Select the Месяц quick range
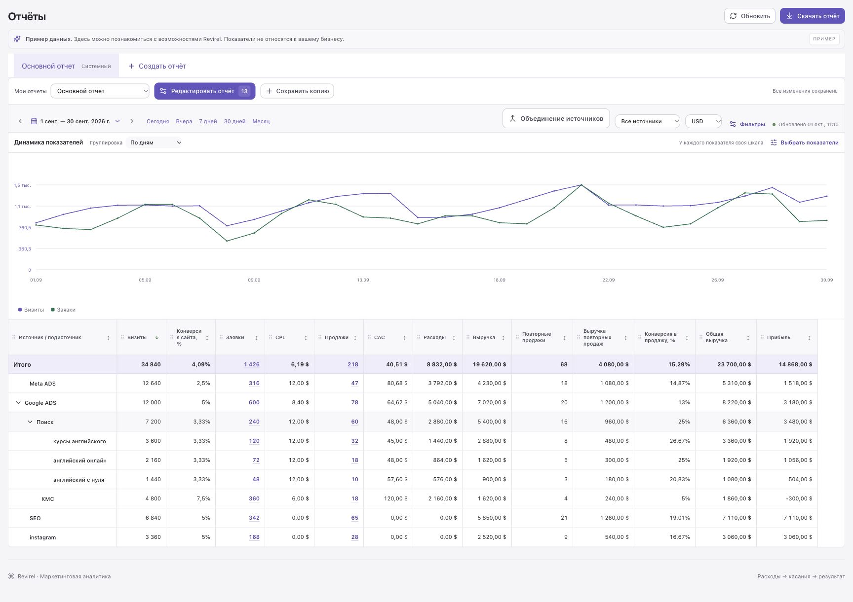Image resolution: width=853 pixels, height=602 pixels. coord(261,121)
